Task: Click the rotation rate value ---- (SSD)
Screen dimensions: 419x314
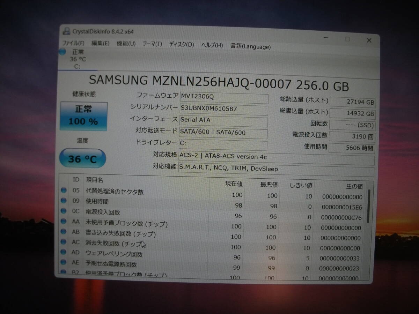Action: pos(352,125)
